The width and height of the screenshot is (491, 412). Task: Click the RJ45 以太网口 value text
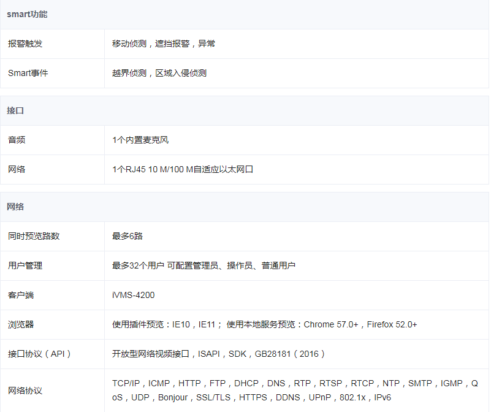(183, 169)
